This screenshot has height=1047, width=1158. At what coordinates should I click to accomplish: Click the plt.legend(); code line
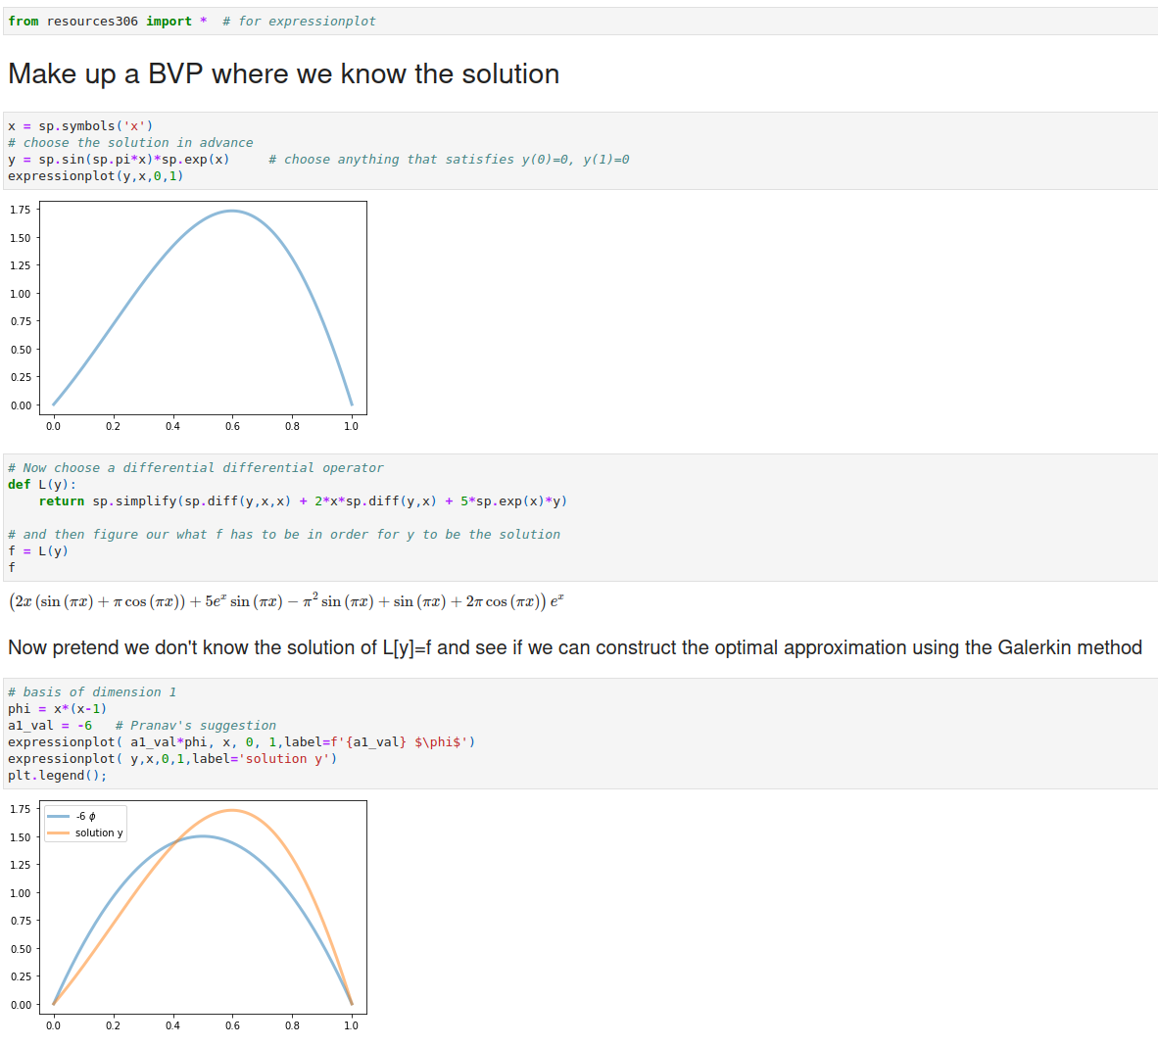57,776
